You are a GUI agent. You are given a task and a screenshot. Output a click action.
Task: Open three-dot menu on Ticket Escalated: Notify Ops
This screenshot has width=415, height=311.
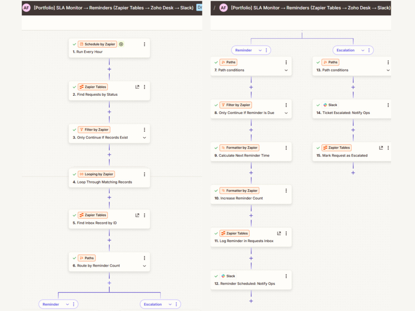pos(388,105)
